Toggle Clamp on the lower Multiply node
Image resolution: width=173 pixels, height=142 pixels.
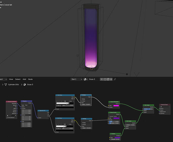point(82,124)
